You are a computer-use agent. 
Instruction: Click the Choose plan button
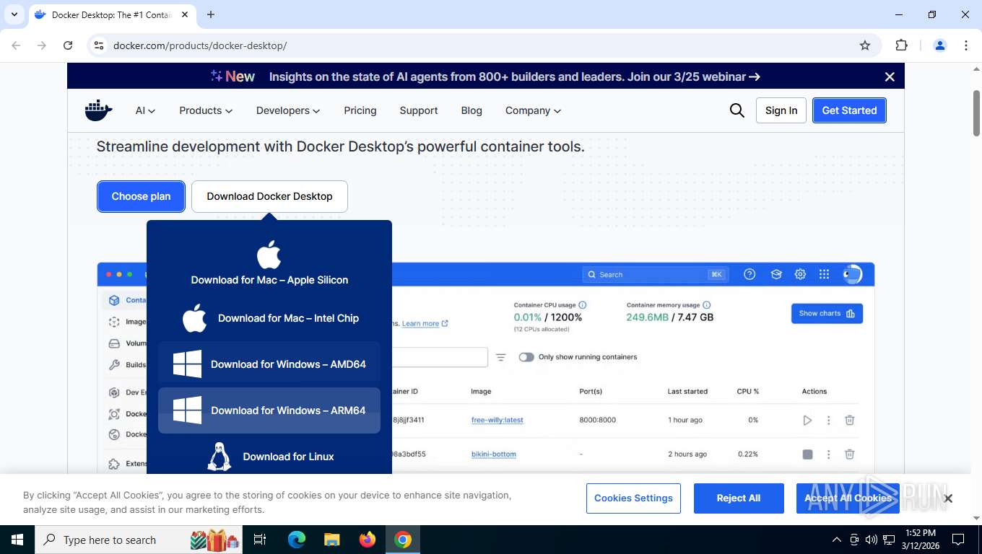coord(141,196)
